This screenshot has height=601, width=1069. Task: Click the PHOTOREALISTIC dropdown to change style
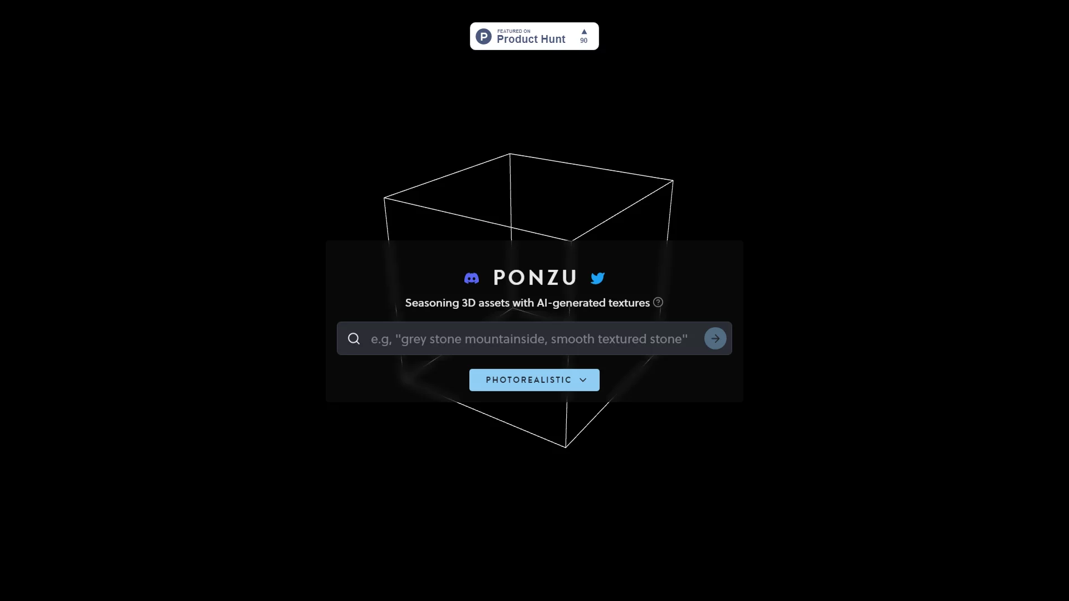click(534, 380)
